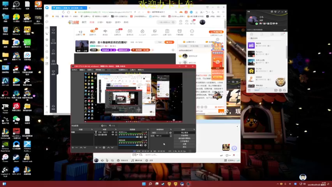Click 开始录制 button in OBS controls
This screenshot has height=187, width=332.
tap(184, 135)
